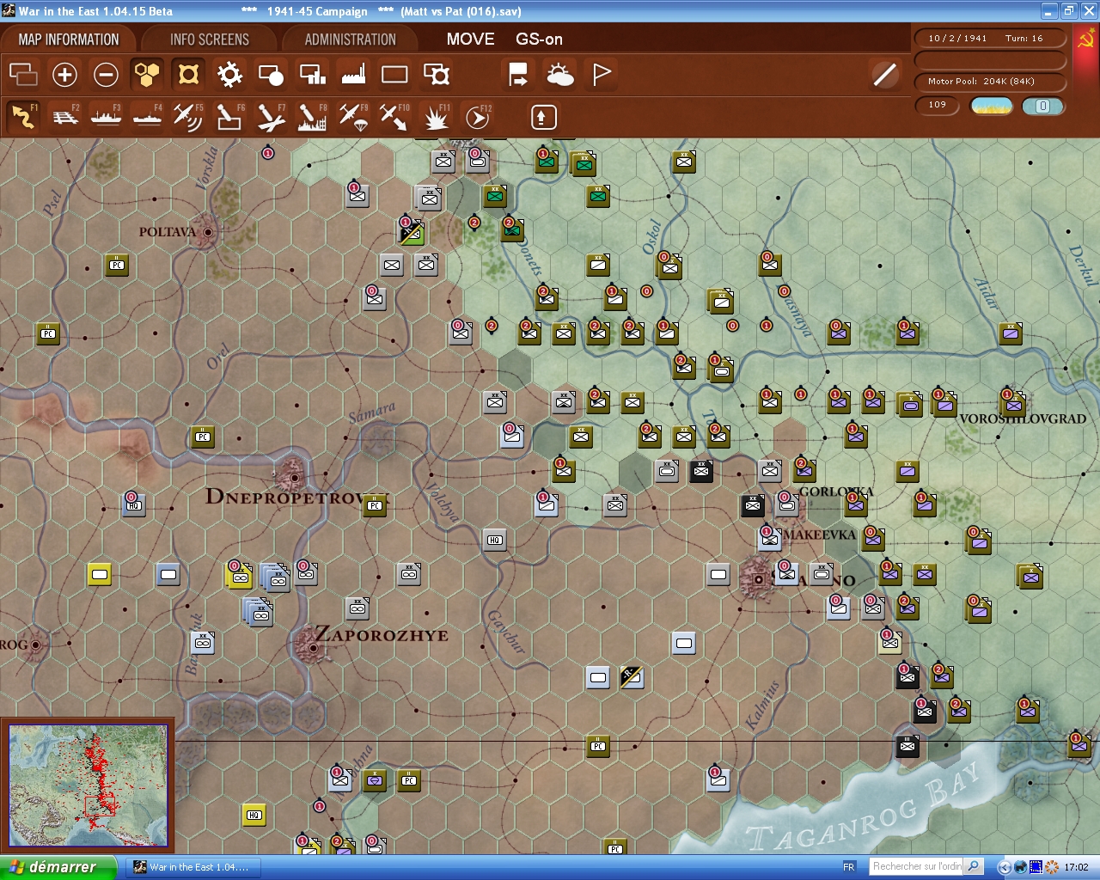1100x880 pixels.
Task: Click the minimap overview thumbnail
Action: click(x=88, y=785)
